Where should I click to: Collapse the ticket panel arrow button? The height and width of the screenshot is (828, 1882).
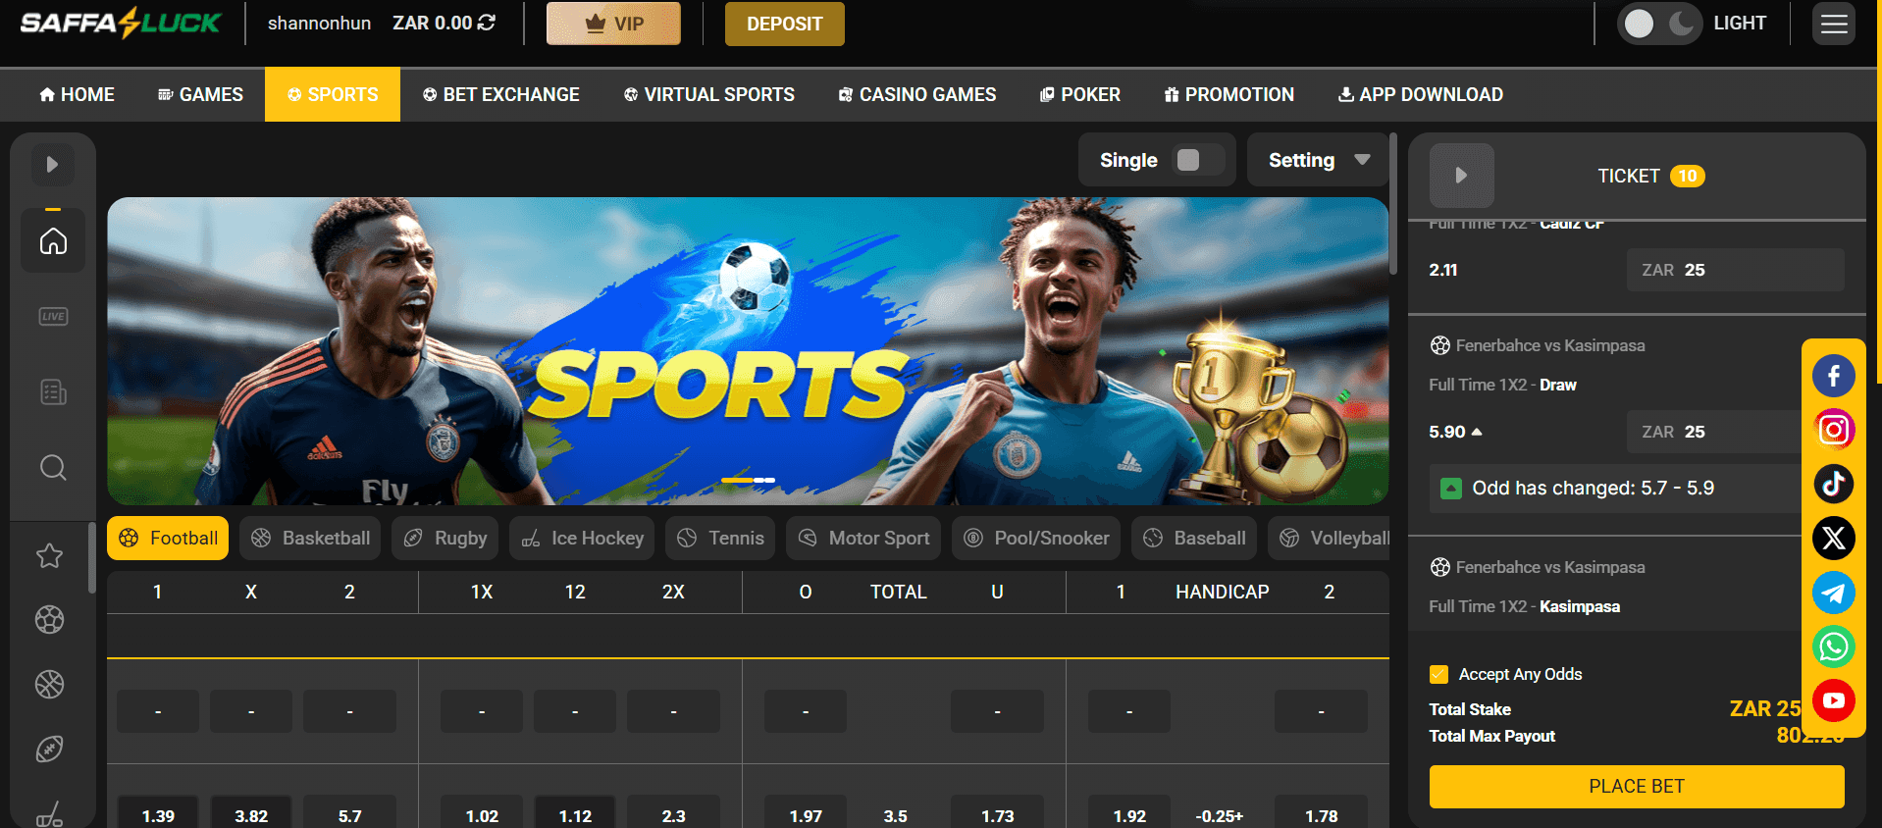pyautogui.click(x=1461, y=176)
